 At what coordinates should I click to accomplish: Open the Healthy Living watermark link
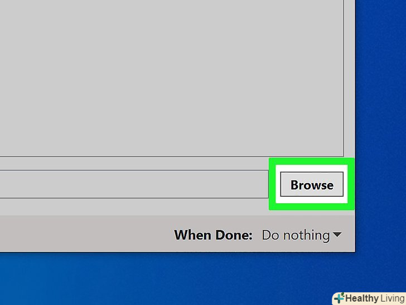click(369, 298)
